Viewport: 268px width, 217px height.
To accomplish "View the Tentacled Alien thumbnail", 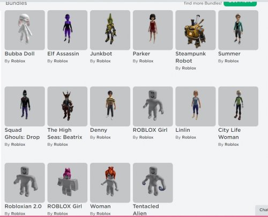I will pos(153,183).
